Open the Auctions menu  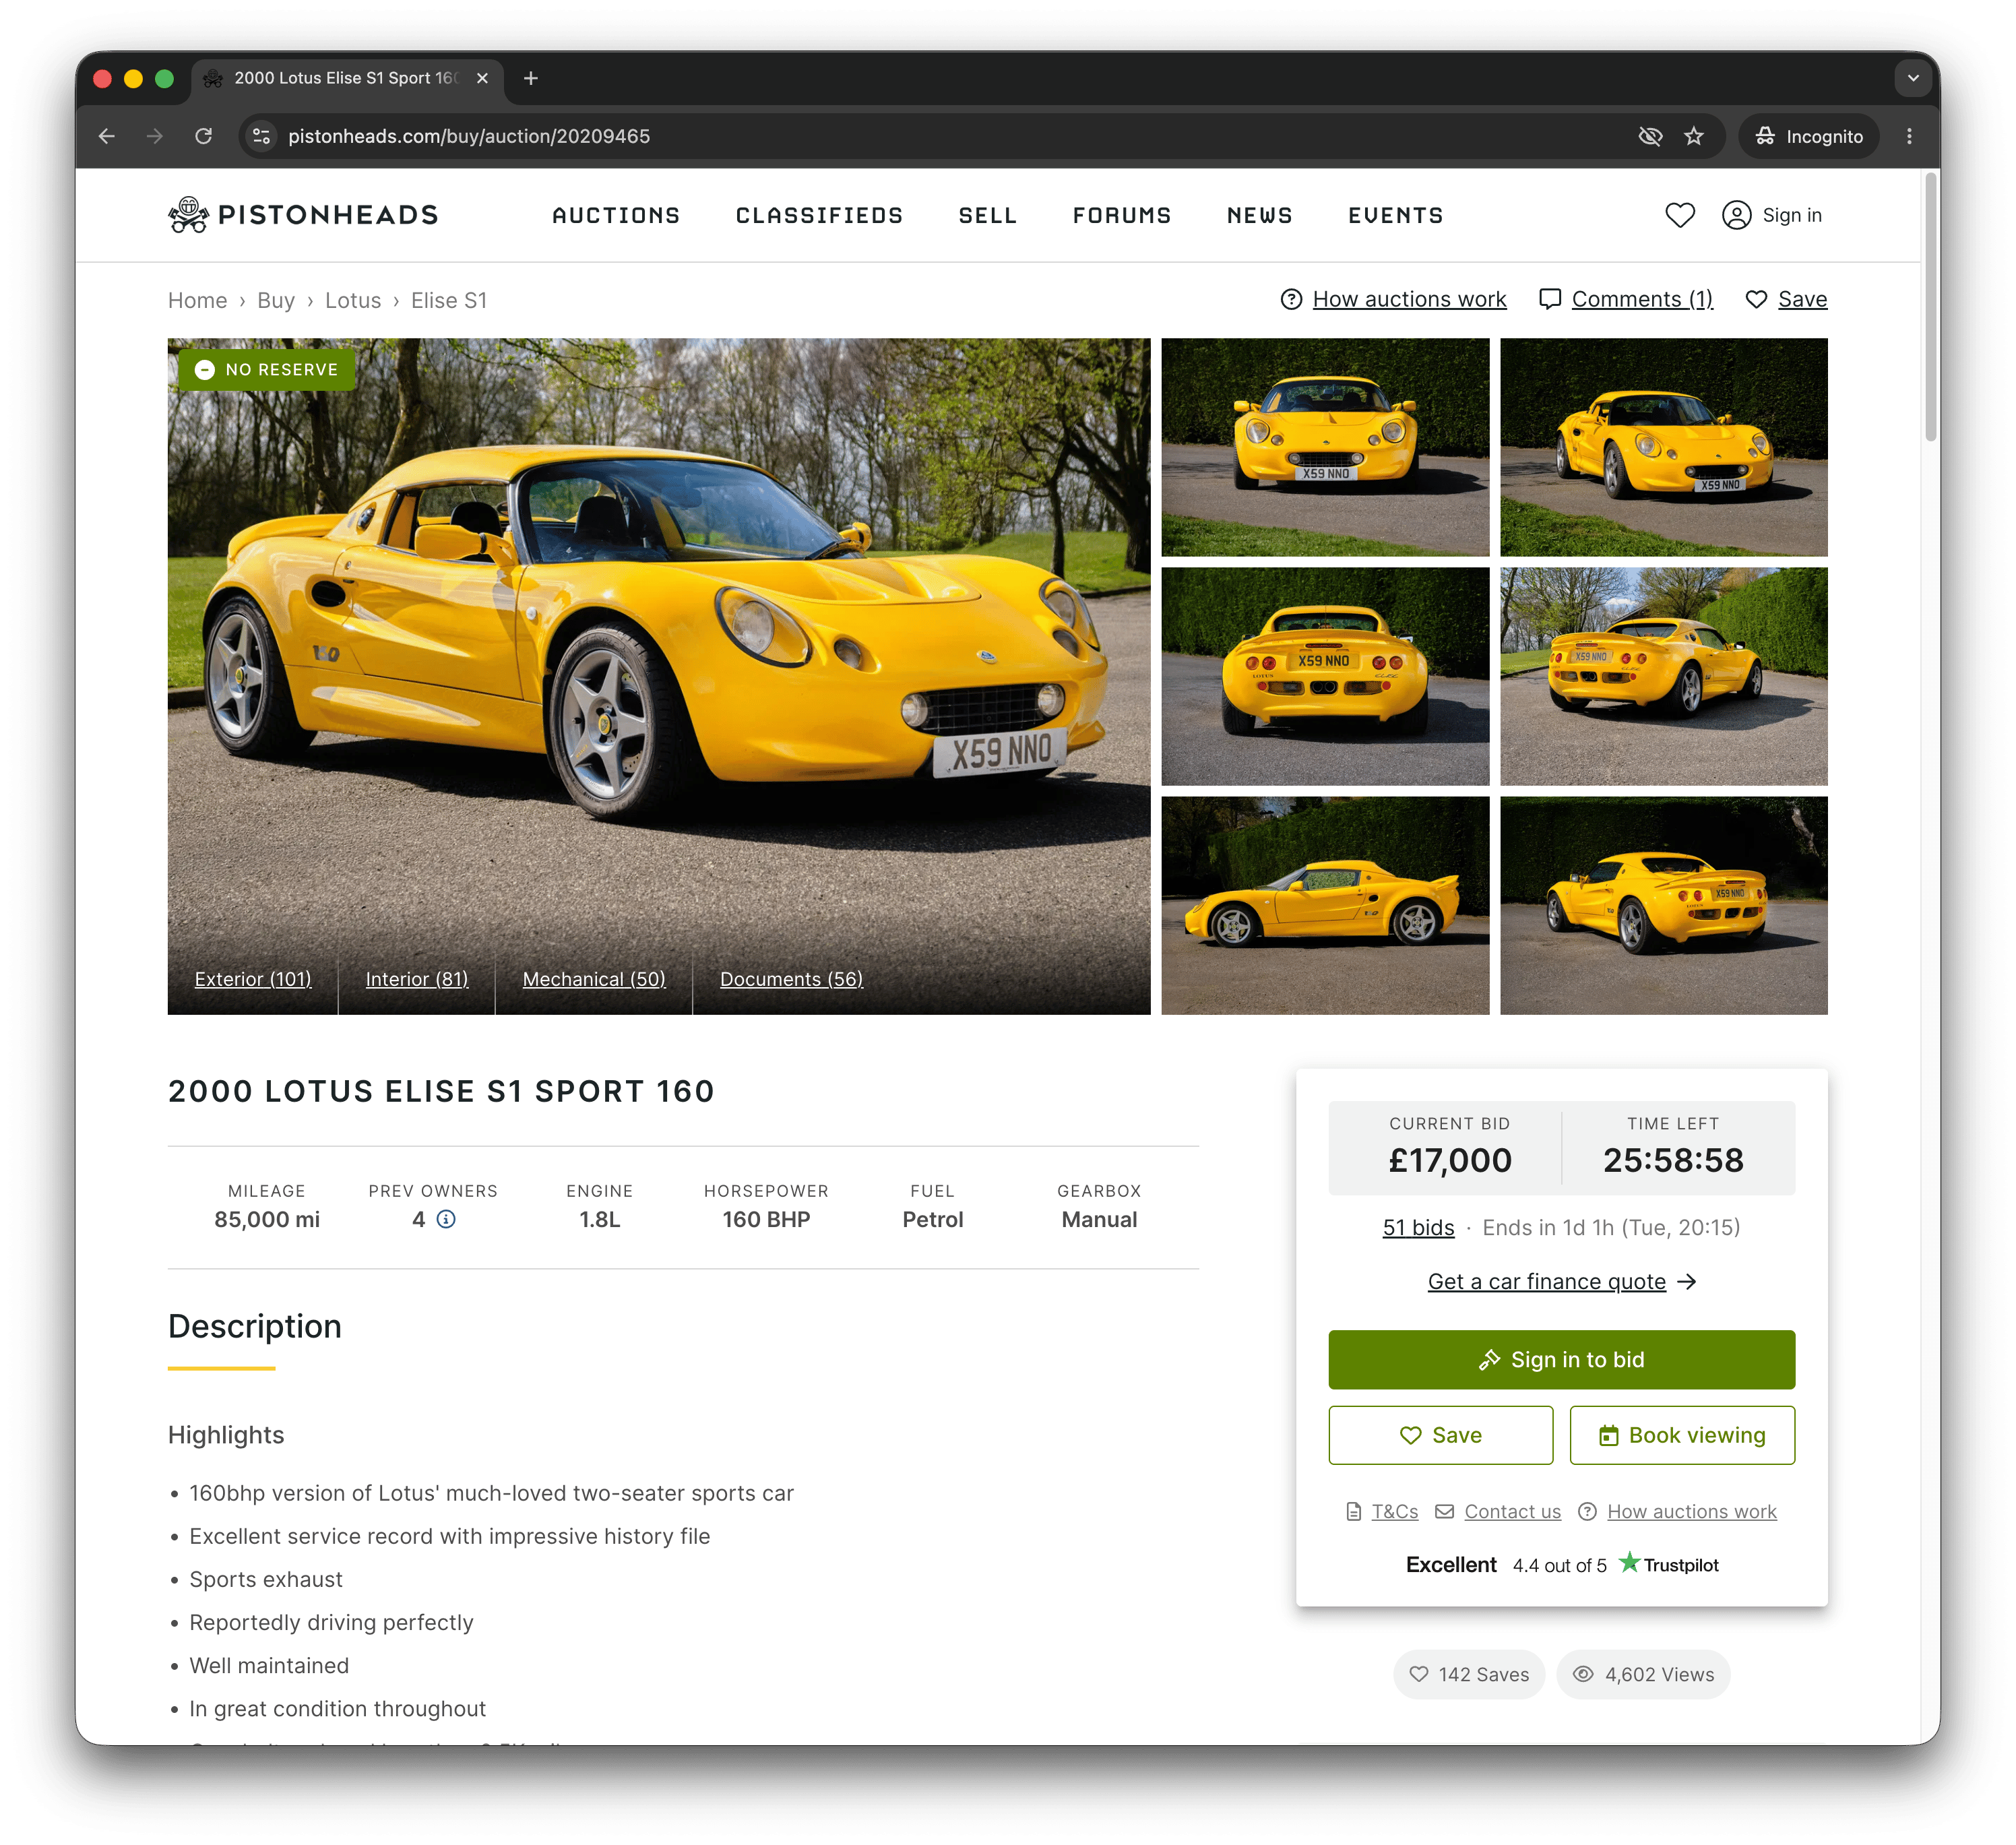(616, 215)
